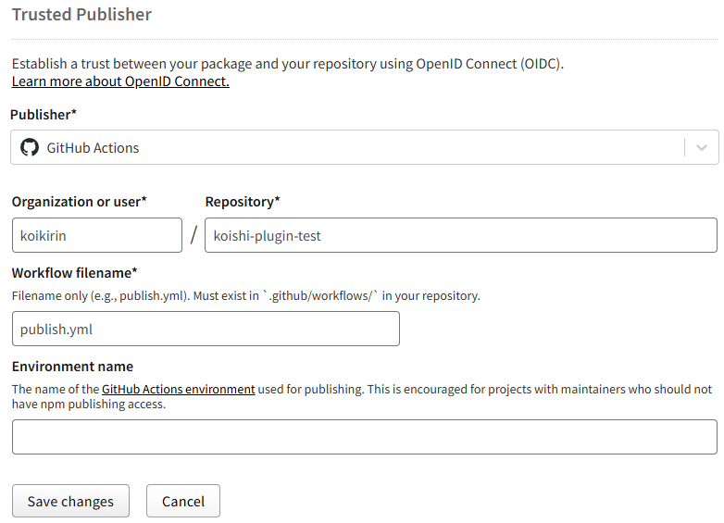Viewport: 724px width, 523px height.
Task: Click the 'Filename only' workflow hint text
Action: [x=245, y=296]
